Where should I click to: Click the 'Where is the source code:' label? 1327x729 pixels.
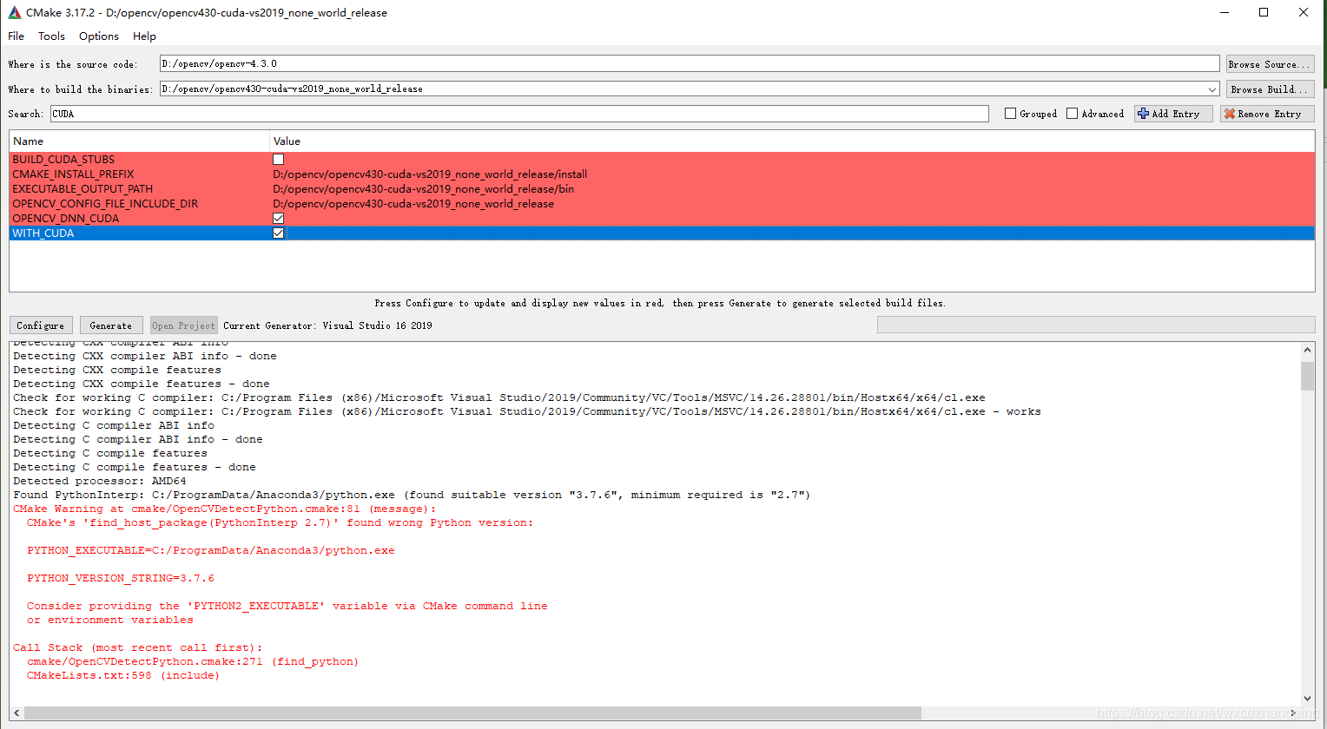pos(73,64)
